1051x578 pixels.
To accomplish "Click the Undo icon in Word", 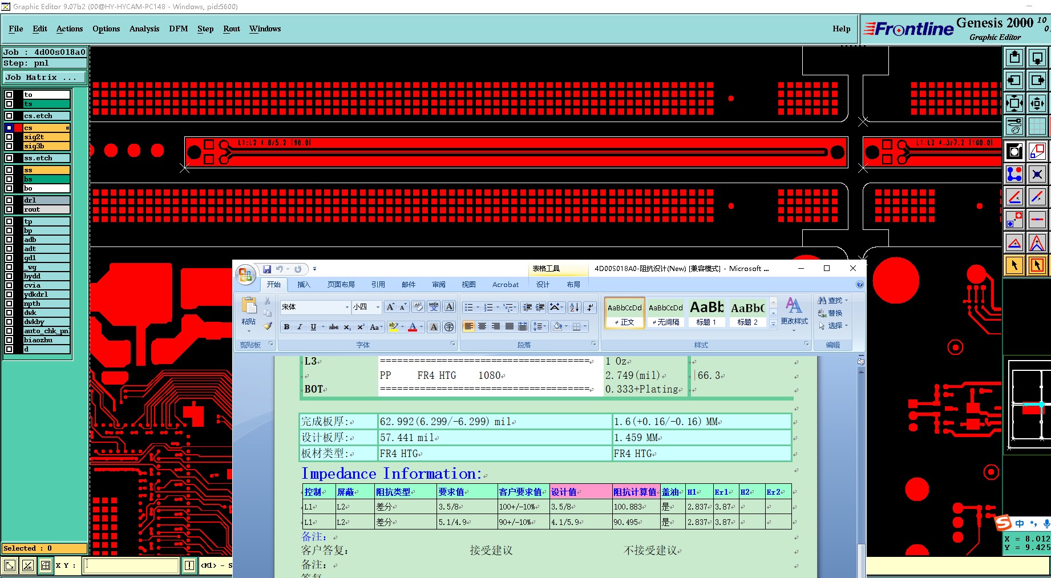I will [279, 269].
